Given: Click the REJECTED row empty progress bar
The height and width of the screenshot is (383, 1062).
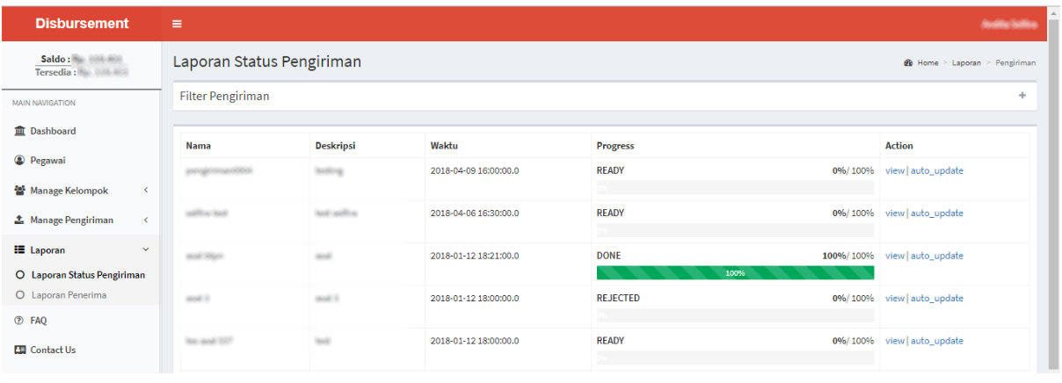Looking at the screenshot, I should [x=735, y=314].
